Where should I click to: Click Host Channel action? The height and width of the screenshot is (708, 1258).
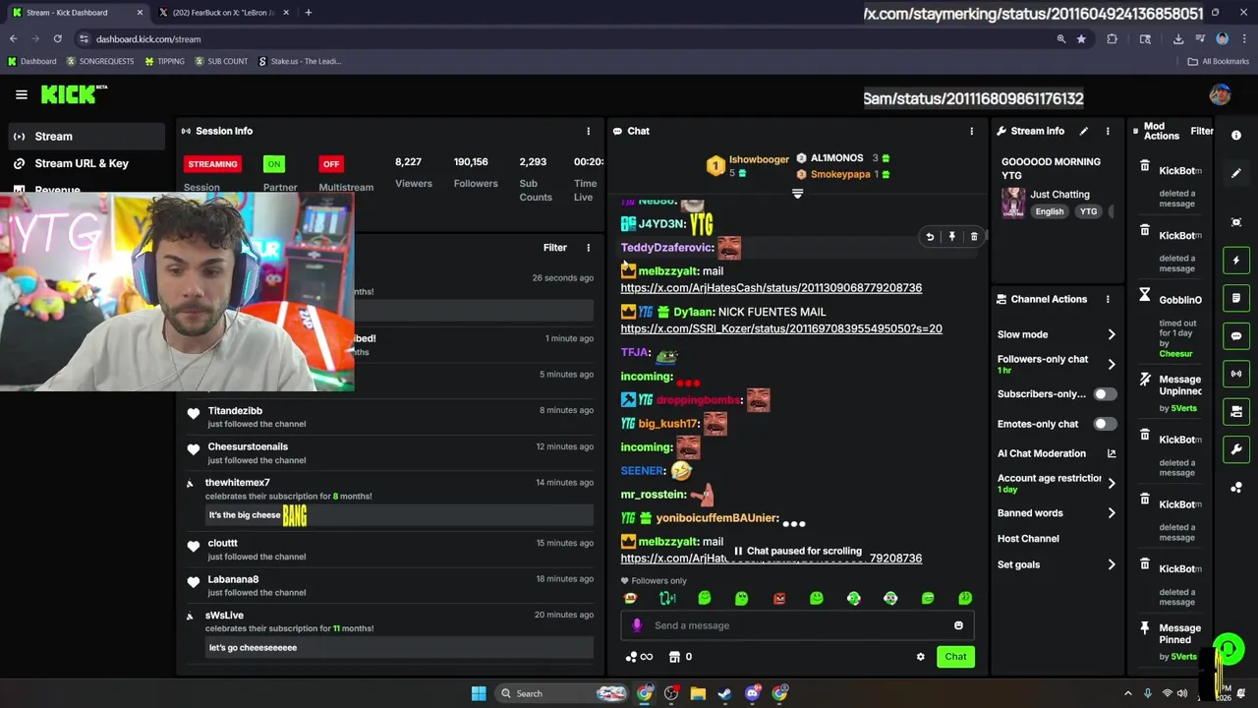click(1028, 539)
